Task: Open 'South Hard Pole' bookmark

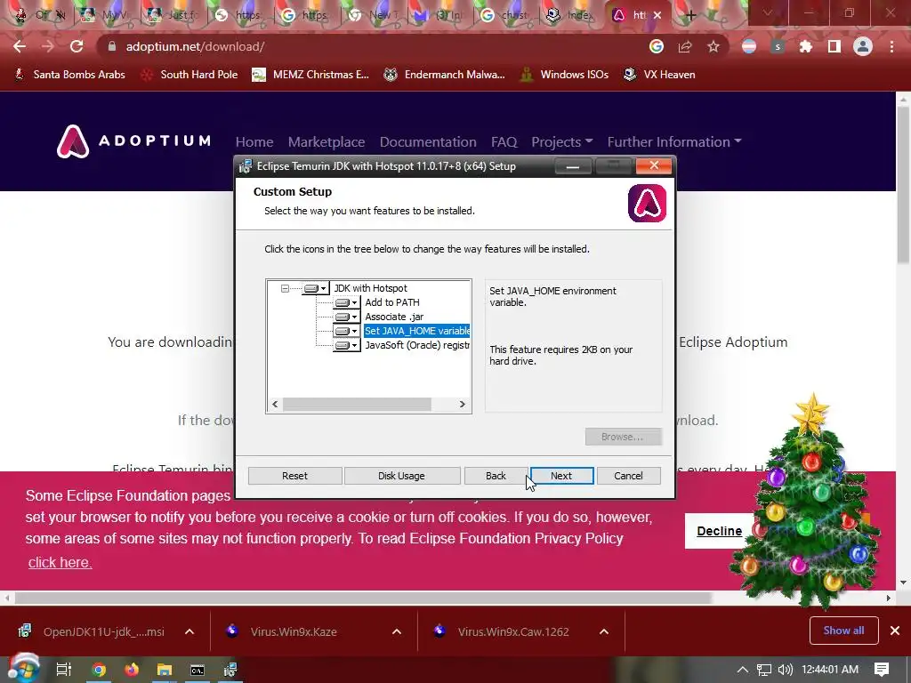Action: coord(190,75)
